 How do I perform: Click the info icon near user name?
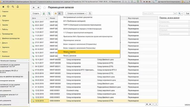click(182, 2)
